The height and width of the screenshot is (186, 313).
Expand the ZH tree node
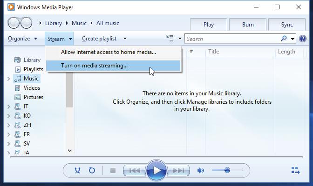(8, 125)
